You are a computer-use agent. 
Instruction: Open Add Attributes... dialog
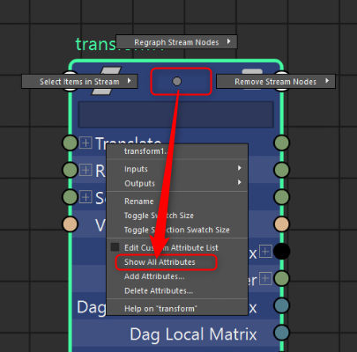pyautogui.click(x=177, y=276)
